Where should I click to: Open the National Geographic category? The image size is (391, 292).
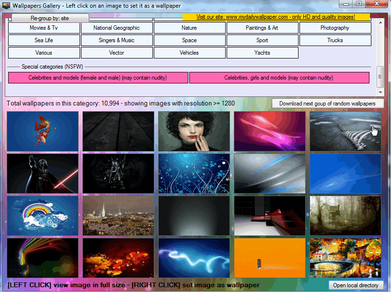pyautogui.click(x=117, y=28)
